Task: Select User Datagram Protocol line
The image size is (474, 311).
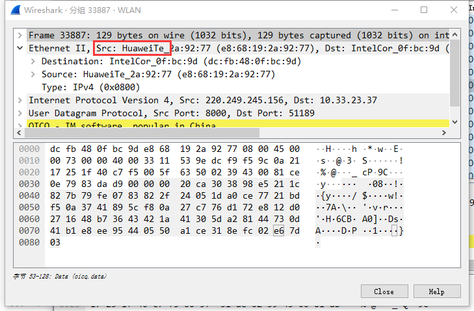Action: pos(172,113)
